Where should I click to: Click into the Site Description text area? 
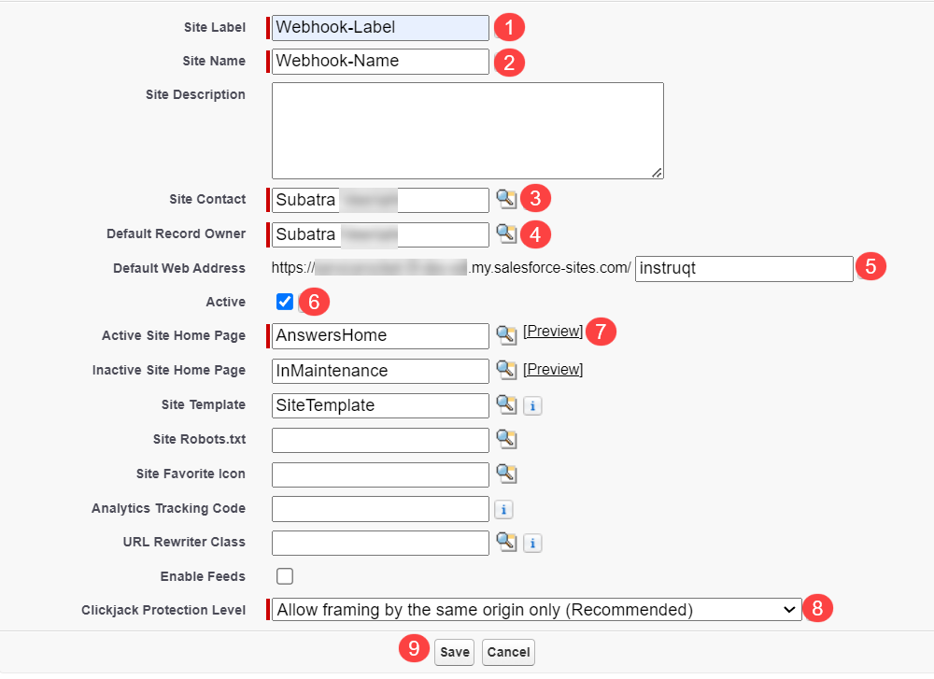[x=467, y=130]
